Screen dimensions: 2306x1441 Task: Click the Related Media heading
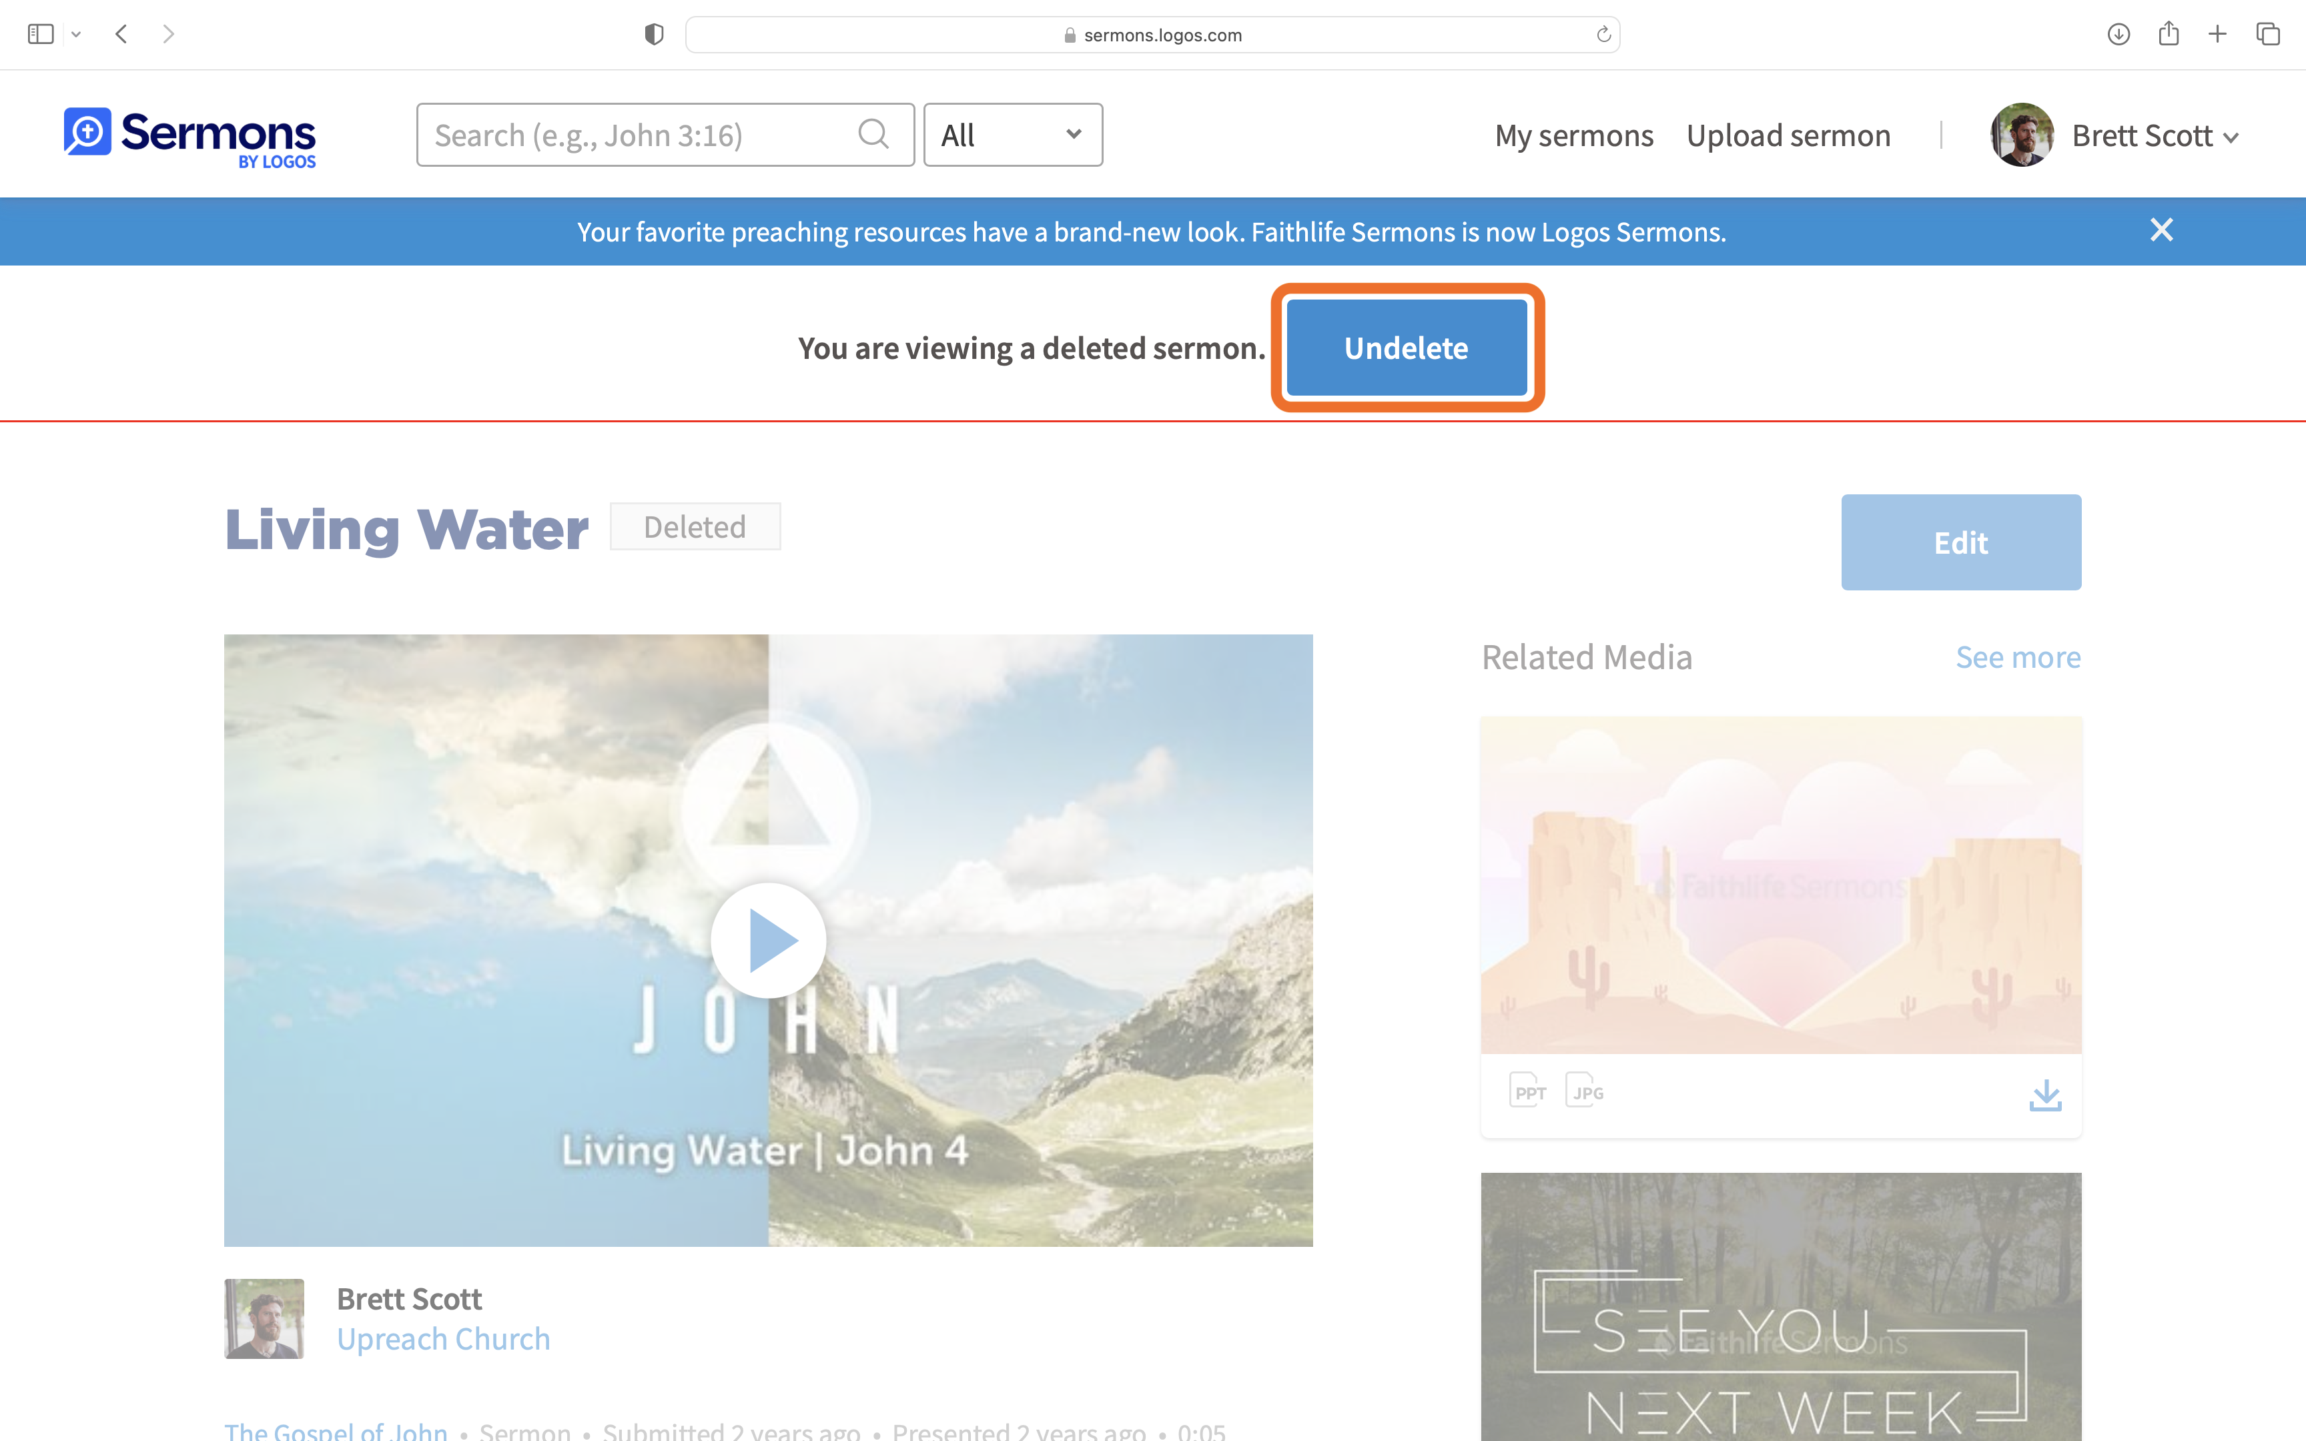coord(1587,658)
